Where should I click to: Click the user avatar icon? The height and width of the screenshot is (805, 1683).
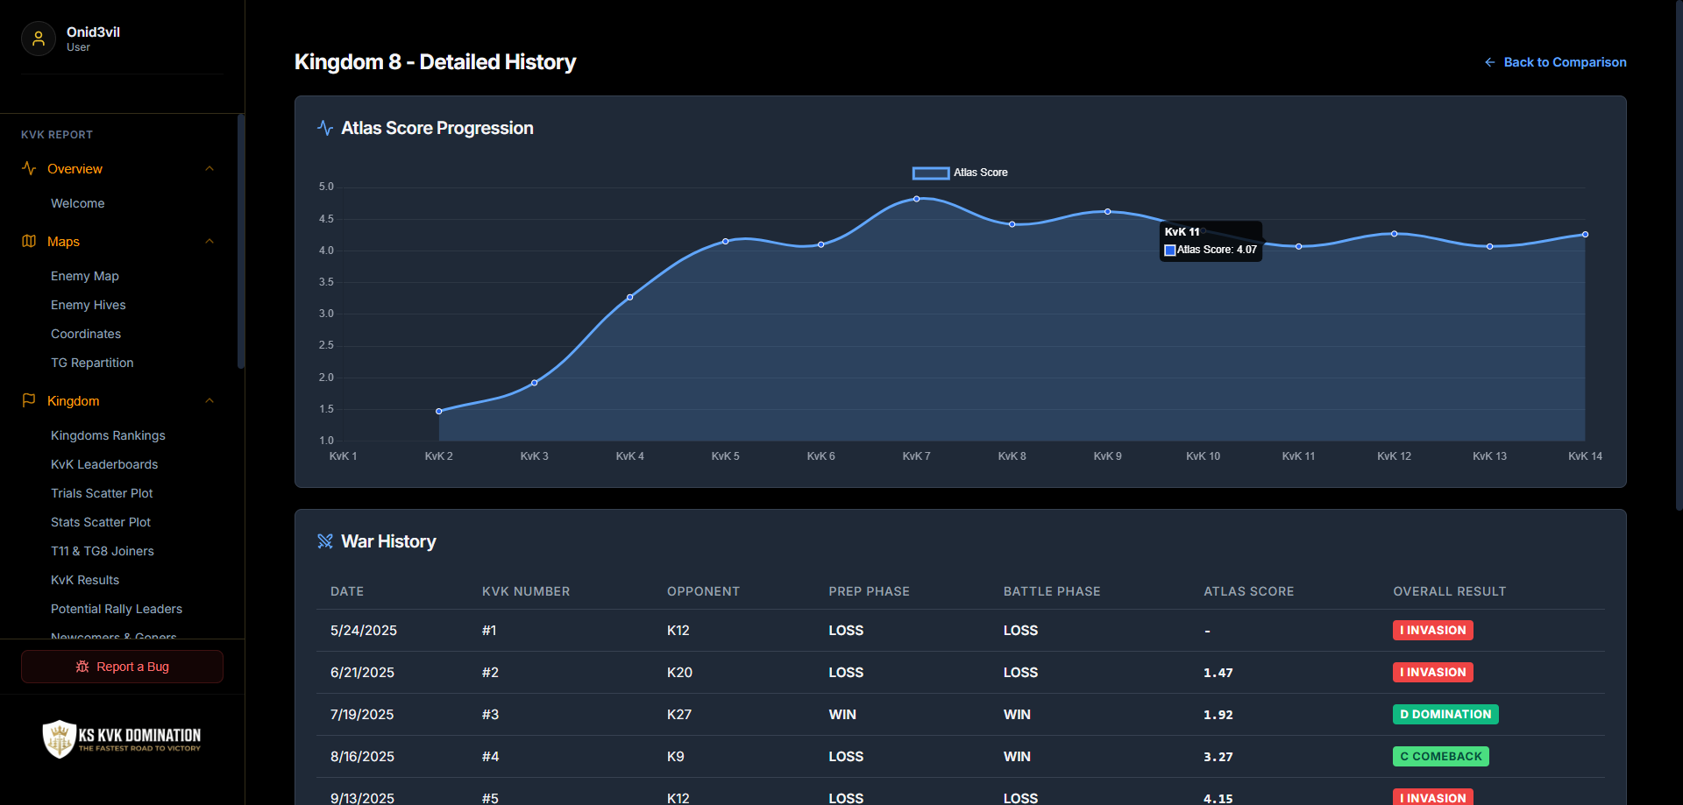(39, 39)
